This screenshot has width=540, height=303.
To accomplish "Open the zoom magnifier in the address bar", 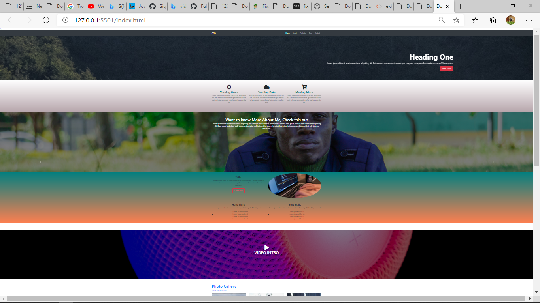I will point(442,20).
